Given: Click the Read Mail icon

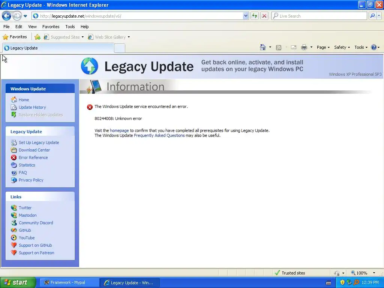Looking at the screenshot, I should pyautogui.click(x=294, y=47).
